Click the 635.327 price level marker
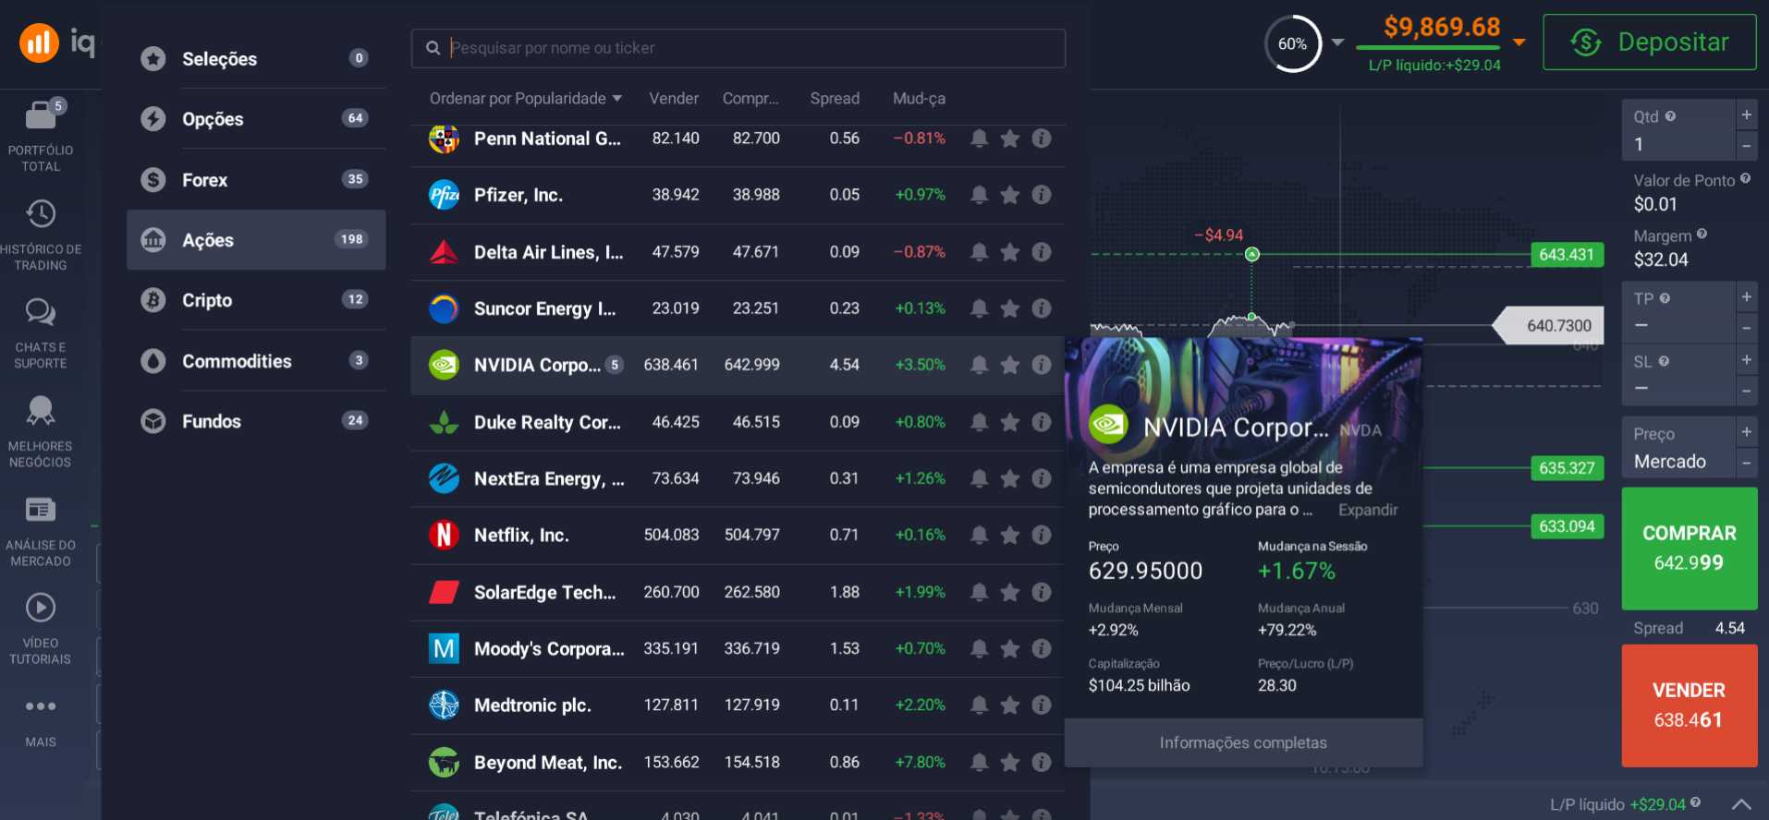 coord(1567,468)
